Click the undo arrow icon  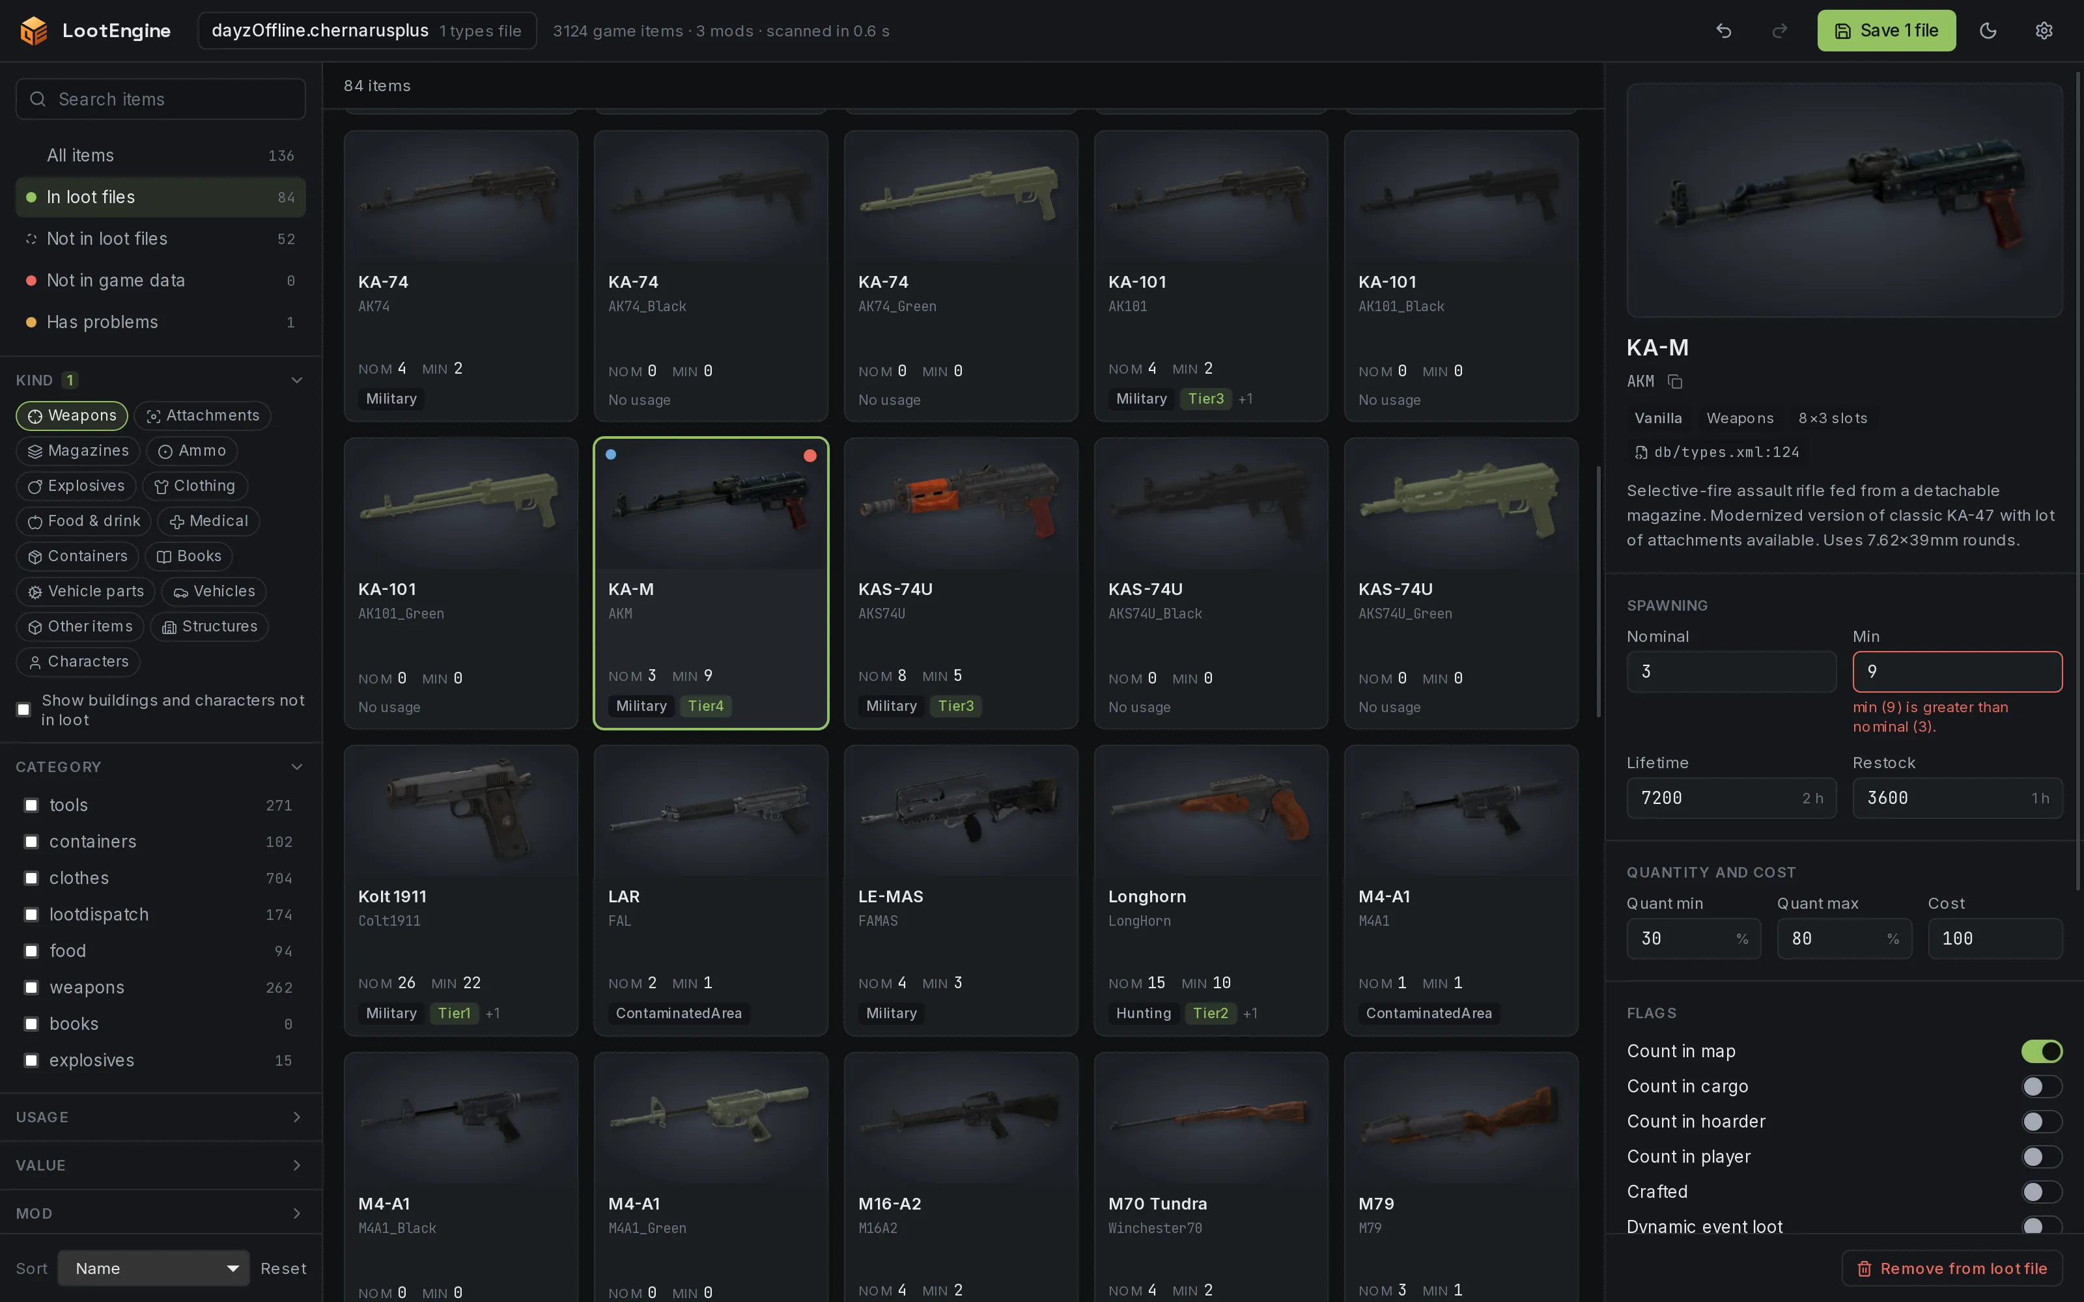click(x=1723, y=31)
